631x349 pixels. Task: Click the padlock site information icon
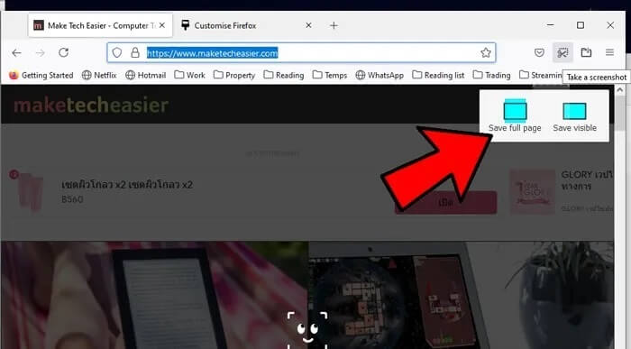pos(135,52)
